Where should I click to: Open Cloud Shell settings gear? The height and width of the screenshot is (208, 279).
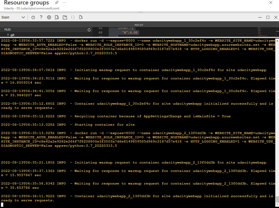(x=49, y=17)
